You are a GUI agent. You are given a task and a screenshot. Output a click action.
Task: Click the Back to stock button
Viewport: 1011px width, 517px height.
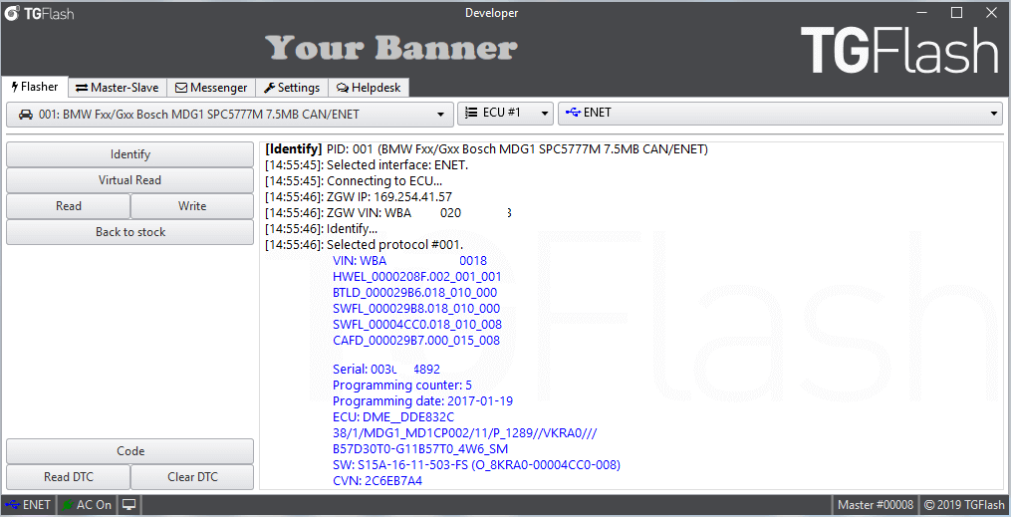point(129,232)
